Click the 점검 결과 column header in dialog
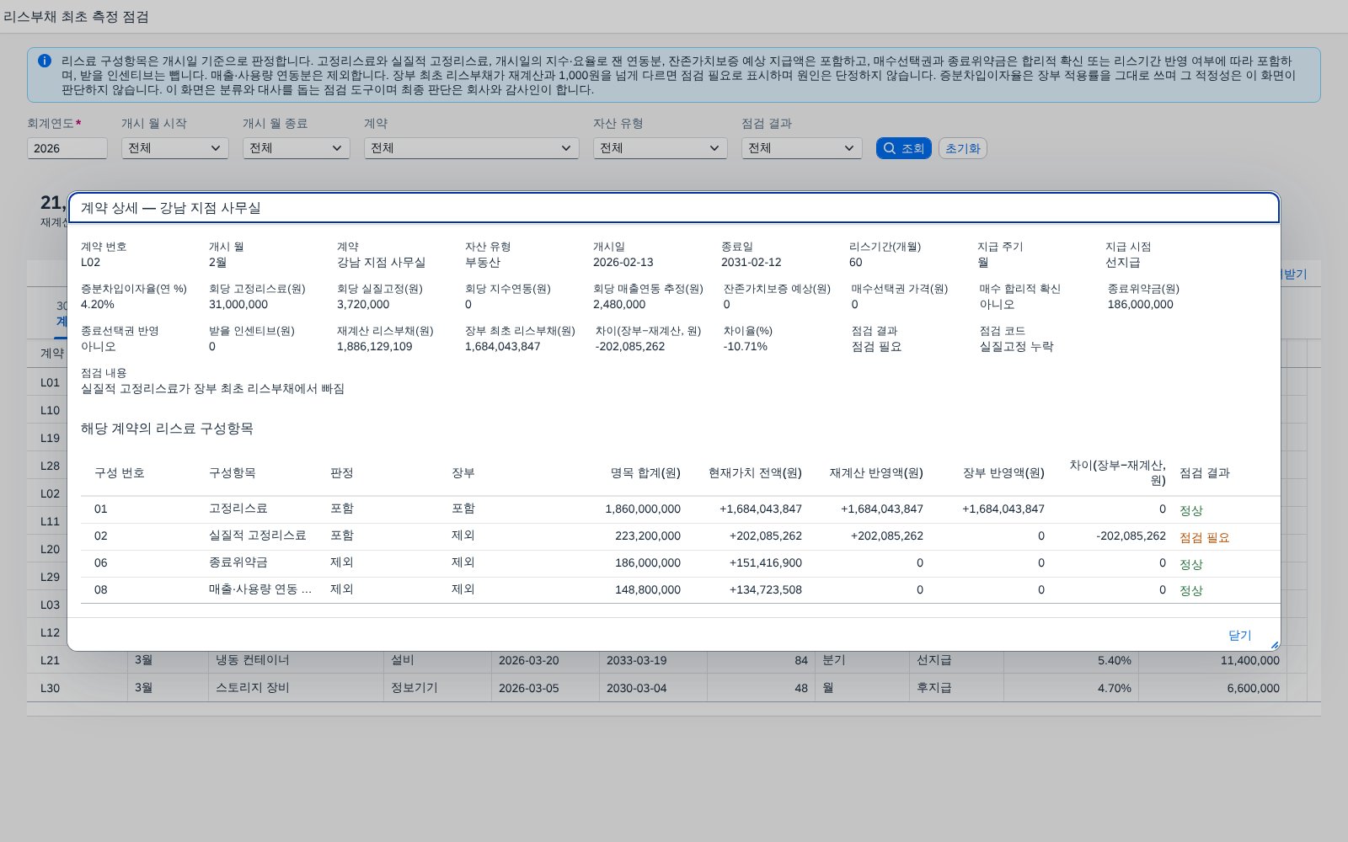This screenshot has height=842, width=1348. (x=1205, y=473)
